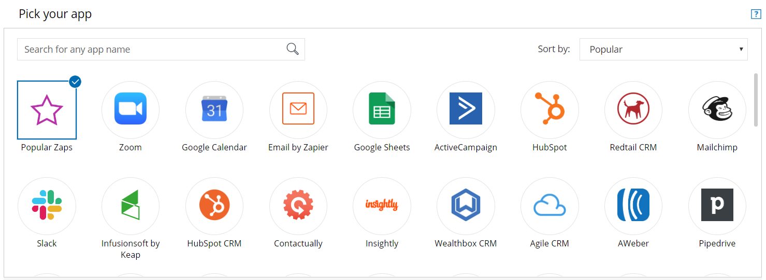Pick the Infusionsoft by Keap icon
The width and height of the screenshot is (766, 280).
tap(131, 206)
